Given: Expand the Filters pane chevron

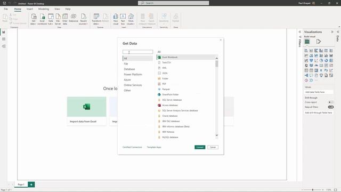Looking at the screenshot, I should click(x=299, y=32).
